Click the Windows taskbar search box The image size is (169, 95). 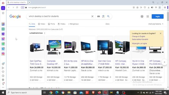[x=24, y=93]
